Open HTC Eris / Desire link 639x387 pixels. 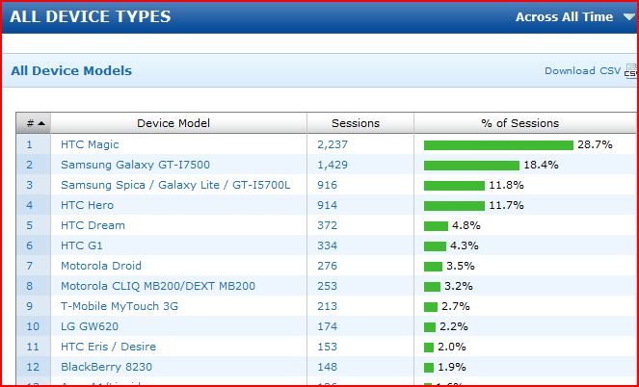pos(108,347)
